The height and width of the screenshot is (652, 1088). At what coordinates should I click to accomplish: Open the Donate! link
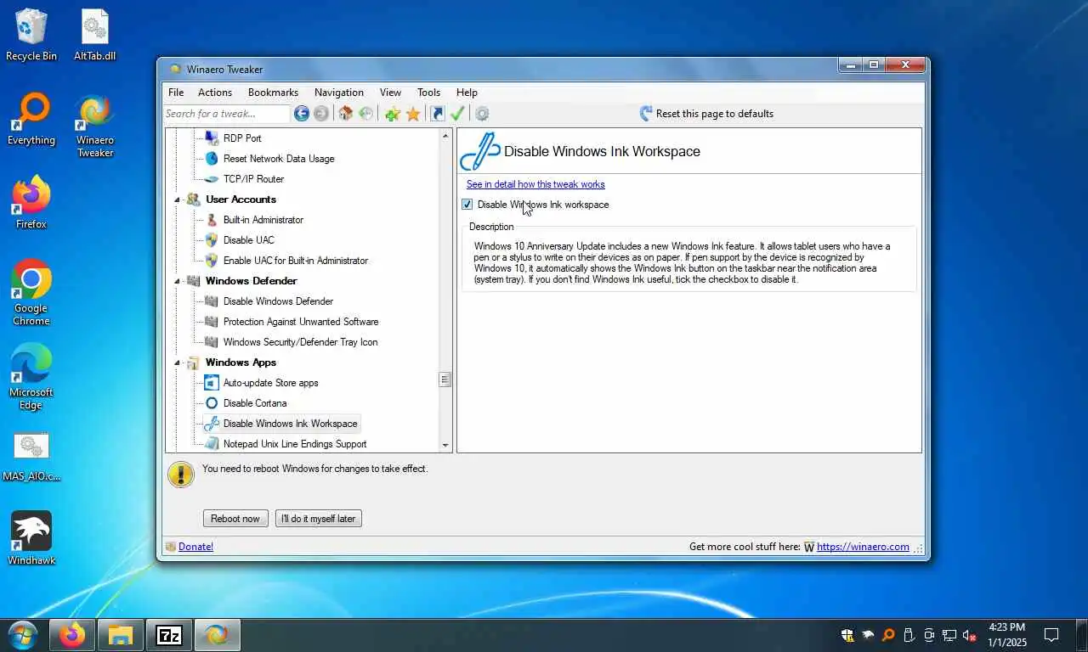click(x=195, y=547)
